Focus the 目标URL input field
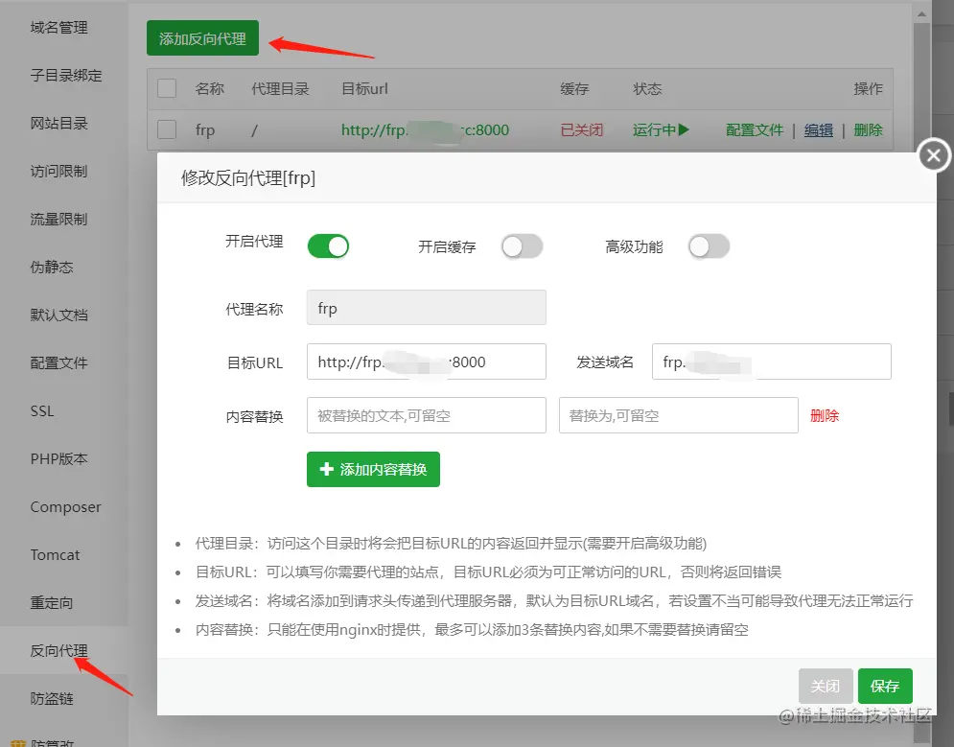 pyautogui.click(x=427, y=362)
